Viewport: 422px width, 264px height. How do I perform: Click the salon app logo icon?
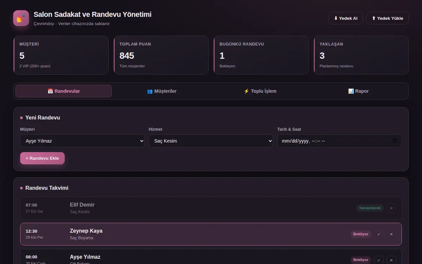21,18
